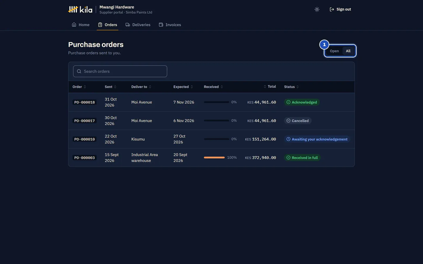Click the clock icon on awaiting acknowledgement
The width and height of the screenshot is (423, 264).
tap(288, 139)
